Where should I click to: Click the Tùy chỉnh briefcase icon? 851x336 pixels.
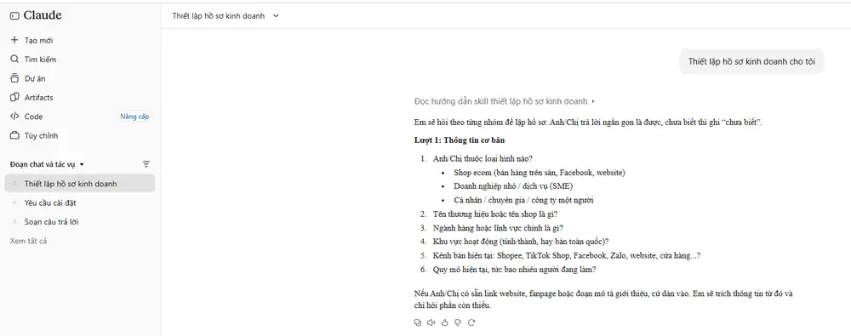tap(14, 135)
